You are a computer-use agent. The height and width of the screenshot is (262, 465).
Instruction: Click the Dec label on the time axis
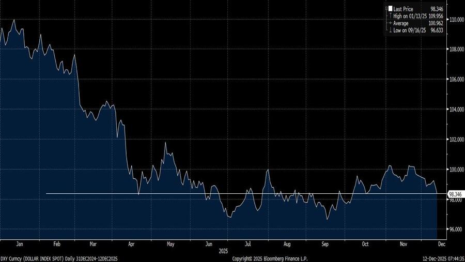441,243
